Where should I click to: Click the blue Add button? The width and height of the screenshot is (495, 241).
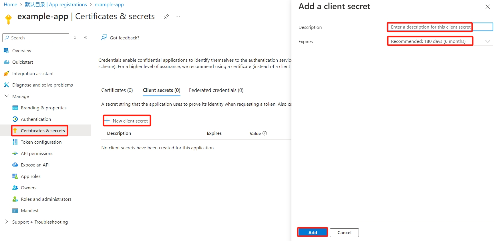(312, 232)
